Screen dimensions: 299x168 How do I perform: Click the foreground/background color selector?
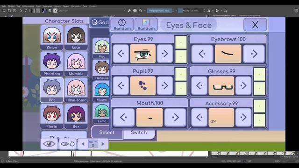point(44,11)
